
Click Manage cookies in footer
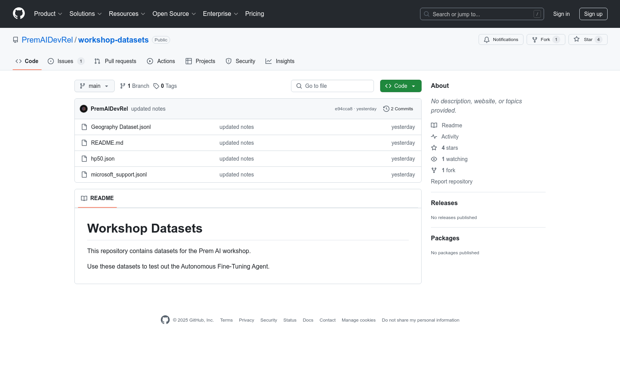[358, 320]
